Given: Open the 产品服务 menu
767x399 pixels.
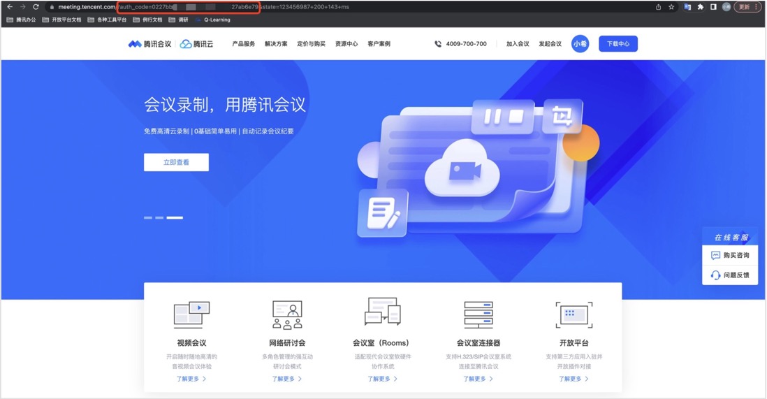Looking at the screenshot, I should point(244,43).
